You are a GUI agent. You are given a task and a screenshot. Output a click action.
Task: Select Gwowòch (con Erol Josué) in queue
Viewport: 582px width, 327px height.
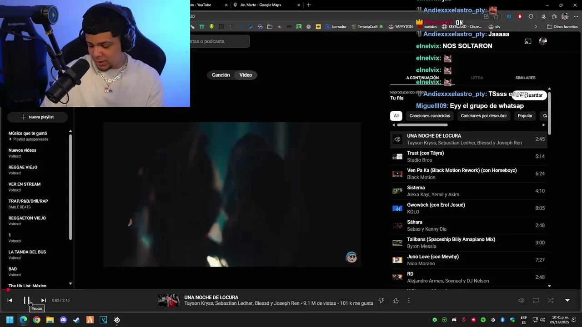click(x=468, y=208)
